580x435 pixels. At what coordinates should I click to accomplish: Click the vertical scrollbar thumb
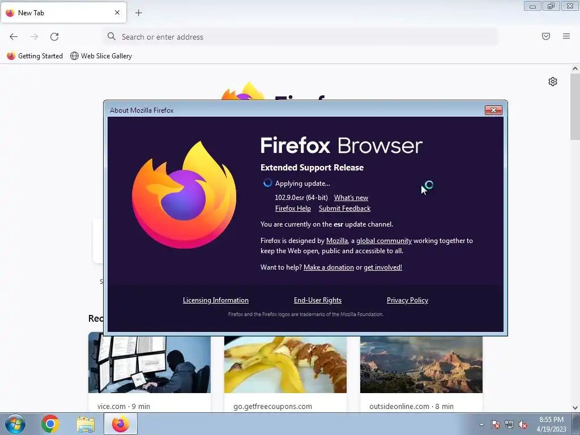[575, 106]
